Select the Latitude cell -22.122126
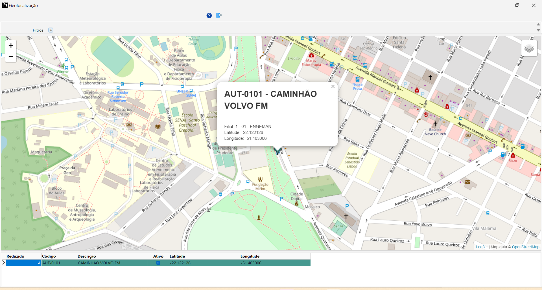This screenshot has height=290, width=542. pos(204,263)
